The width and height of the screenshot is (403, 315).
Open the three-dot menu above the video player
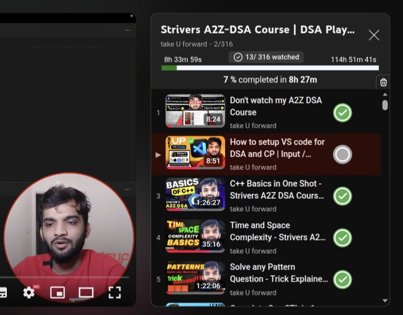coord(127,30)
